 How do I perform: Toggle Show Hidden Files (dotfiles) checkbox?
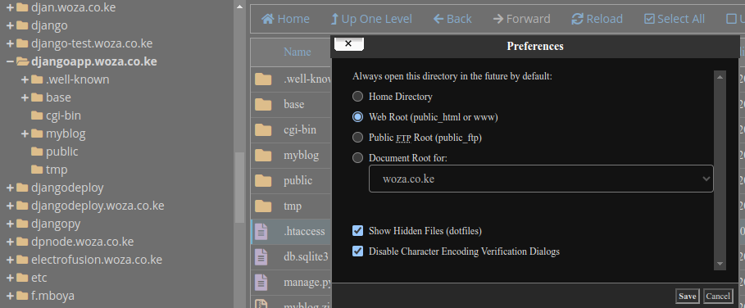358,231
